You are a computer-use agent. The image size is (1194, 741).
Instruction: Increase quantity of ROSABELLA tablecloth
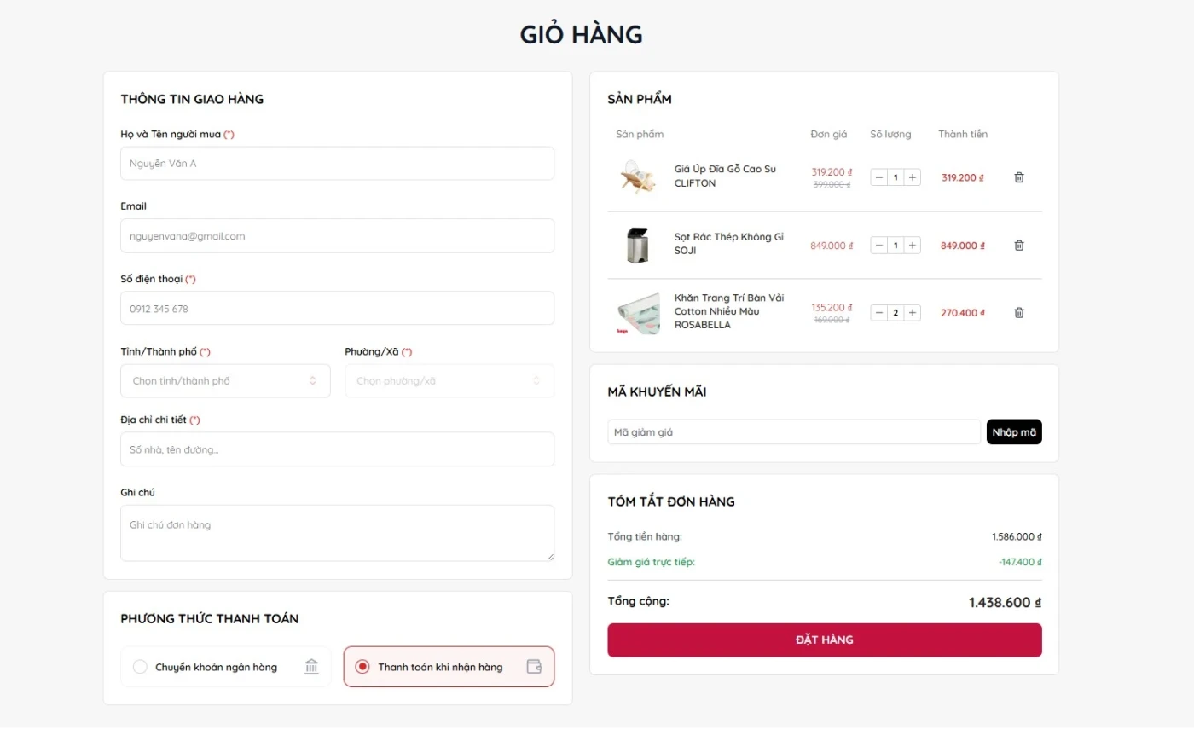tap(913, 313)
